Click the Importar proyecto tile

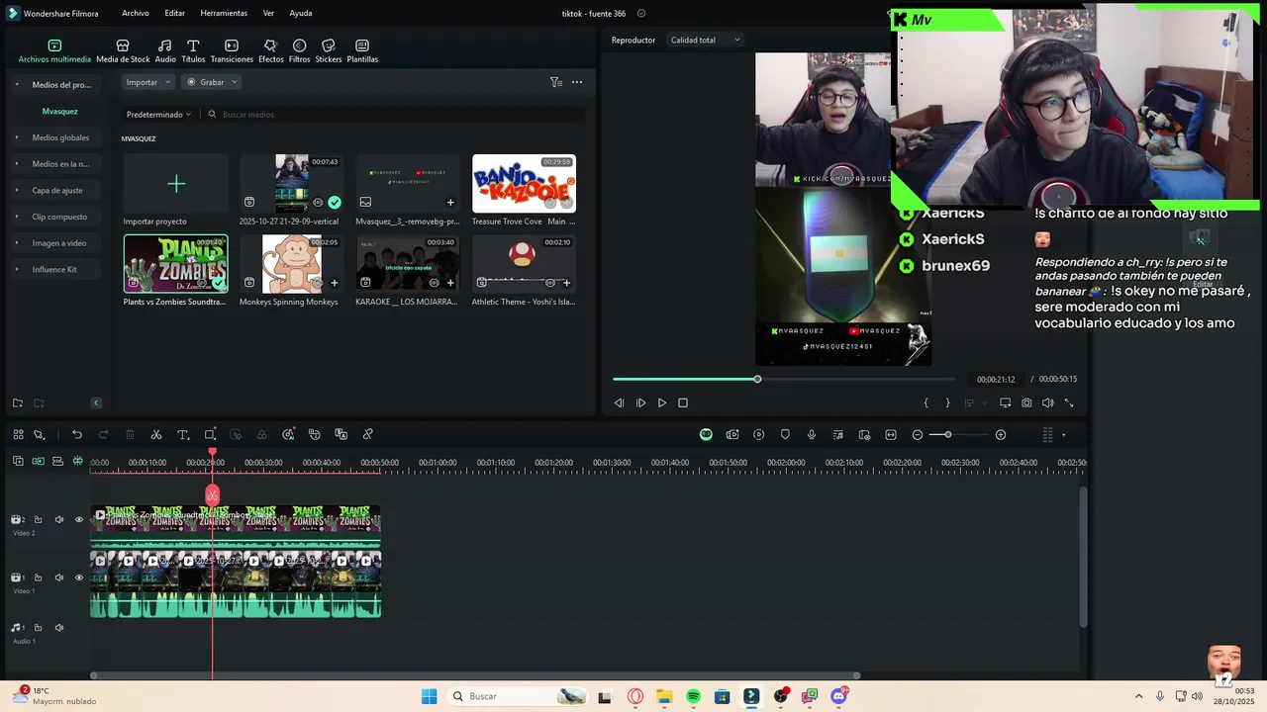coord(175,184)
